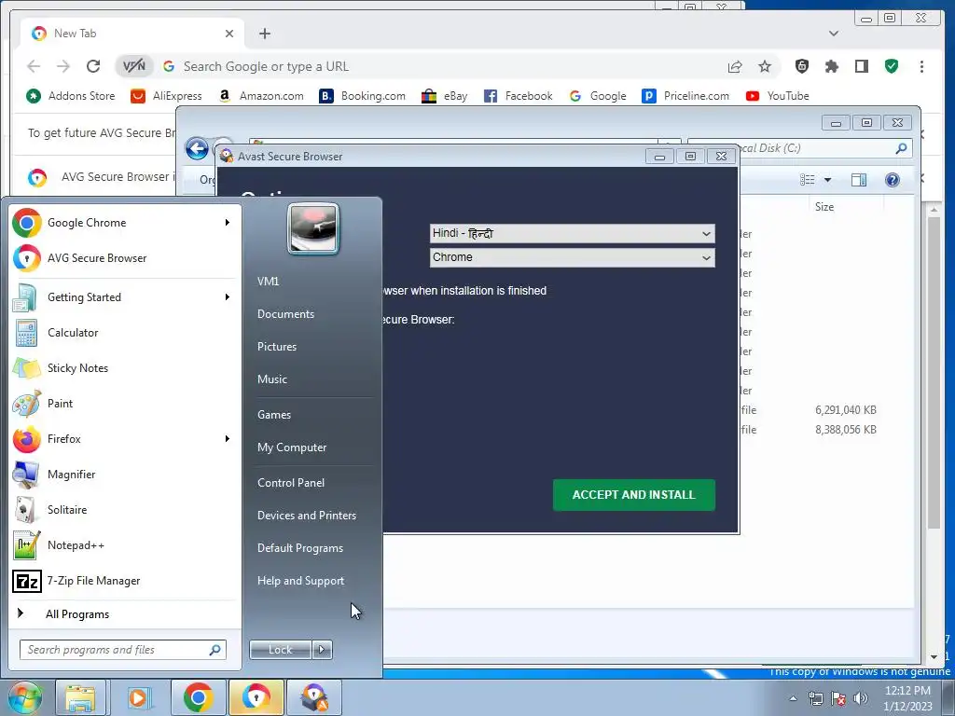The width and height of the screenshot is (955, 716).
Task: Click the browser address bar search field
Action: [448, 66]
